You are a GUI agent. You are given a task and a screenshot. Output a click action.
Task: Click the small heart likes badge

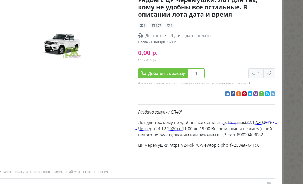[170, 25]
